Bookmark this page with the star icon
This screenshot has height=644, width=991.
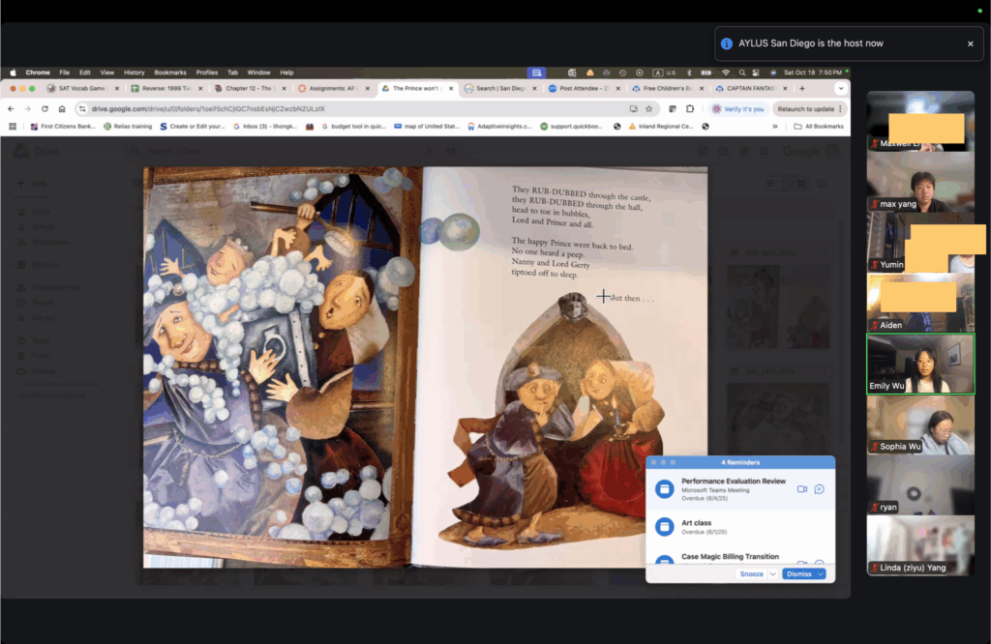pyautogui.click(x=649, y=109)
